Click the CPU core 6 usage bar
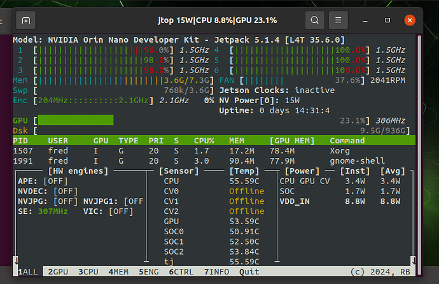 click(x=300, y=70)
